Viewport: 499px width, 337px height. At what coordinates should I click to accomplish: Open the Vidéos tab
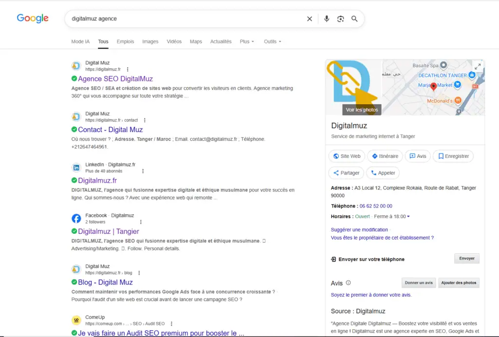(174, 41)
